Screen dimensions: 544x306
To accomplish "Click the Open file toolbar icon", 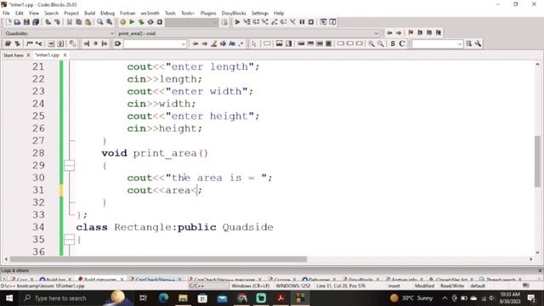I will tap(17, 22).
